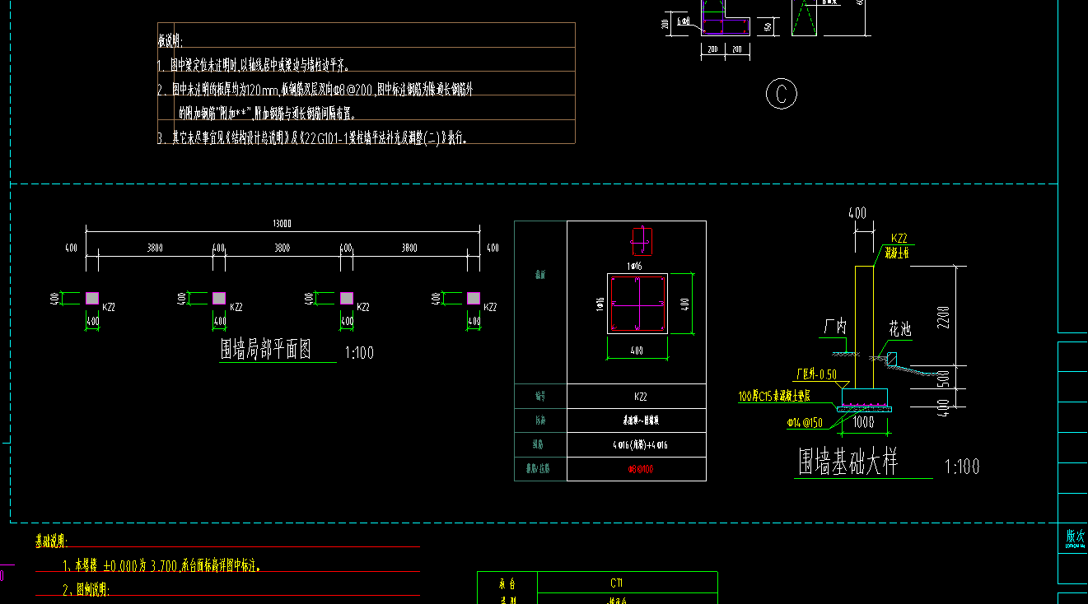Viewport: 1088px width, 604px height.
Task: Click the '1:100' scale beside 围墙局部平面图
Action: [358, 353]
